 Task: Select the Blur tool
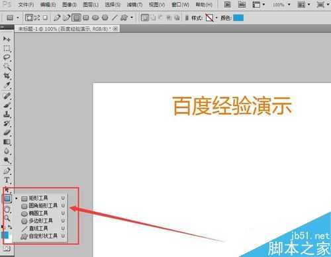7,151
